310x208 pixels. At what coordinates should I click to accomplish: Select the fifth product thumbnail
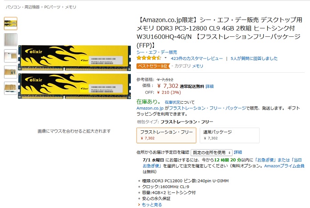[11, 88]
